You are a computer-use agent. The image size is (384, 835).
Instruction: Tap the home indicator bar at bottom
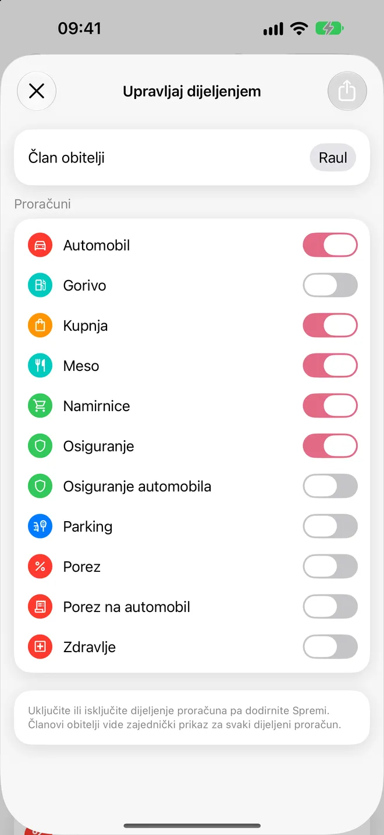point(192,826)
